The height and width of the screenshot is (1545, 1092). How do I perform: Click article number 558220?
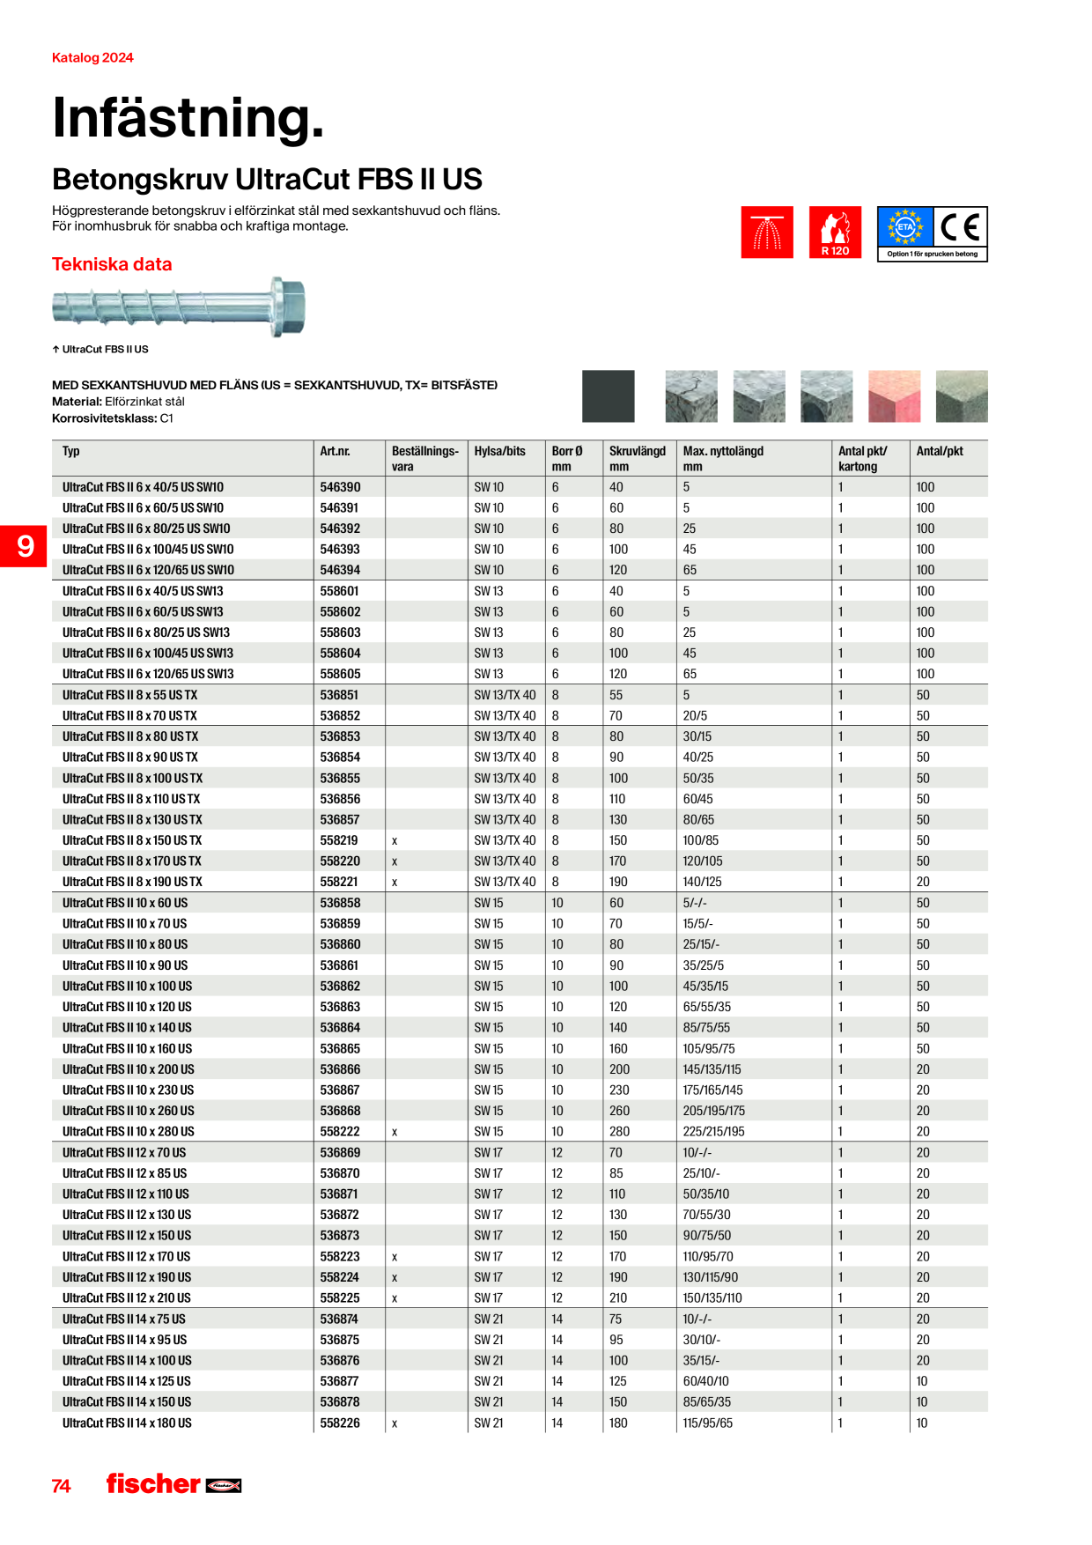[x=340, y=861]
